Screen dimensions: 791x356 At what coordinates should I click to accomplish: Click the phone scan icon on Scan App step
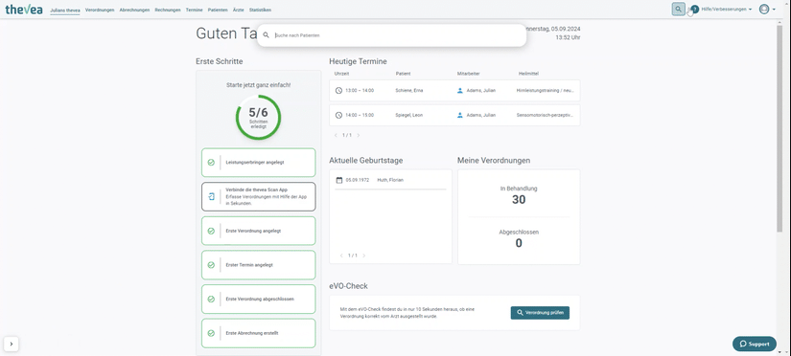211,196
